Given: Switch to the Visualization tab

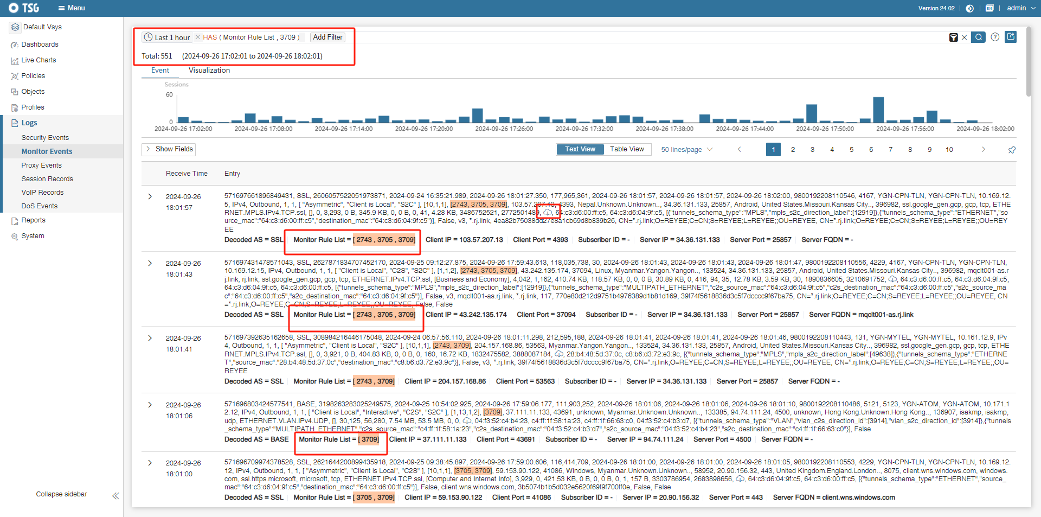Looking at the screenshot, I should [x=209, y=71].
